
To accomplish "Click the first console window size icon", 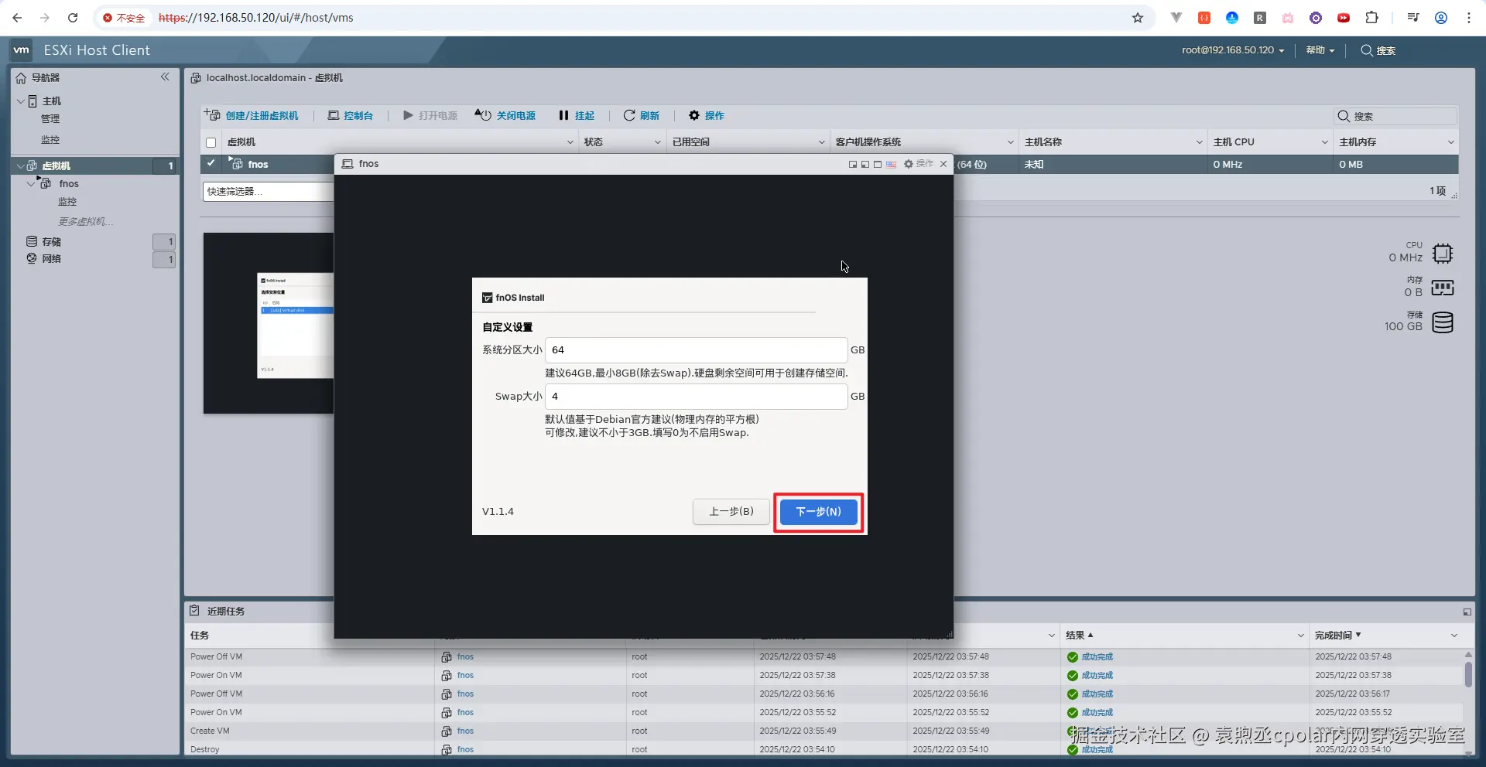I will [853, 164].
